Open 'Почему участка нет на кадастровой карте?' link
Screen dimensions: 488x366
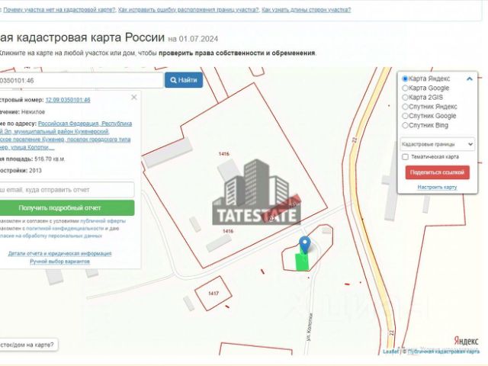tap(59, 10)
